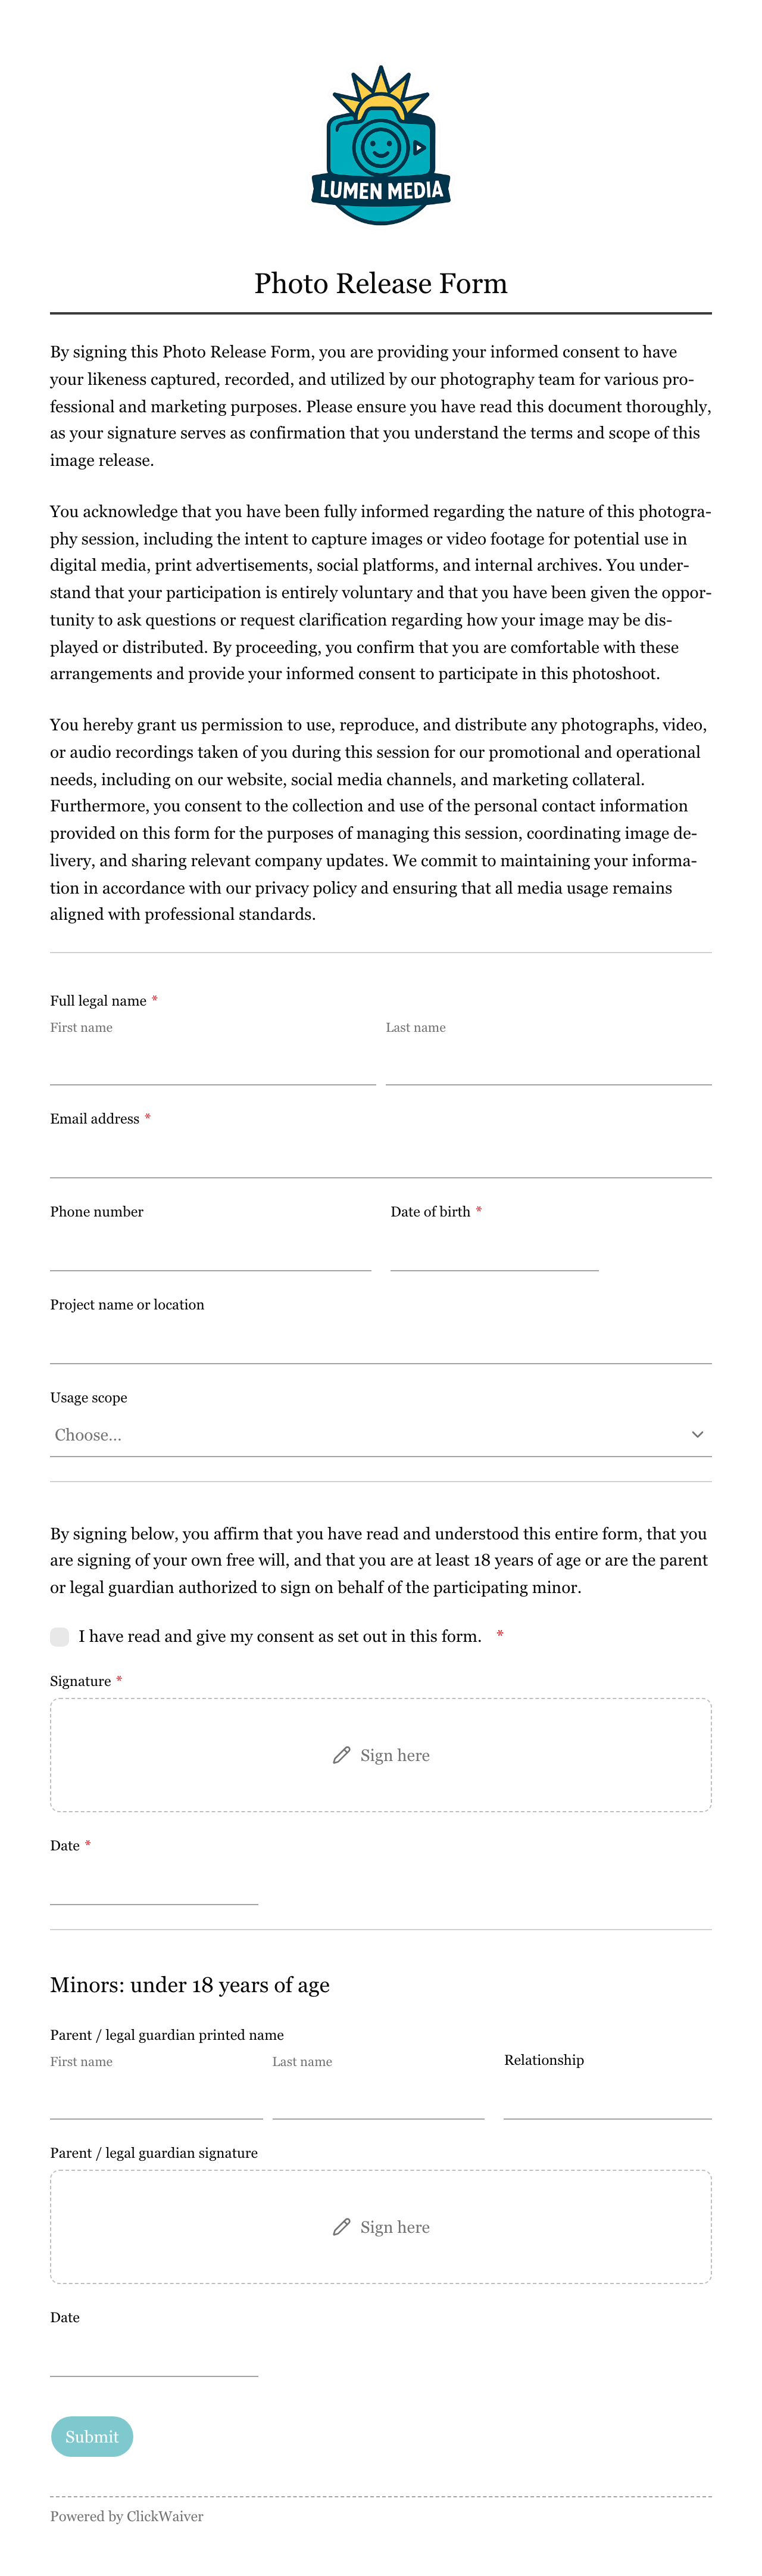Click the guardian Last name field

[x=379, y=2097]
